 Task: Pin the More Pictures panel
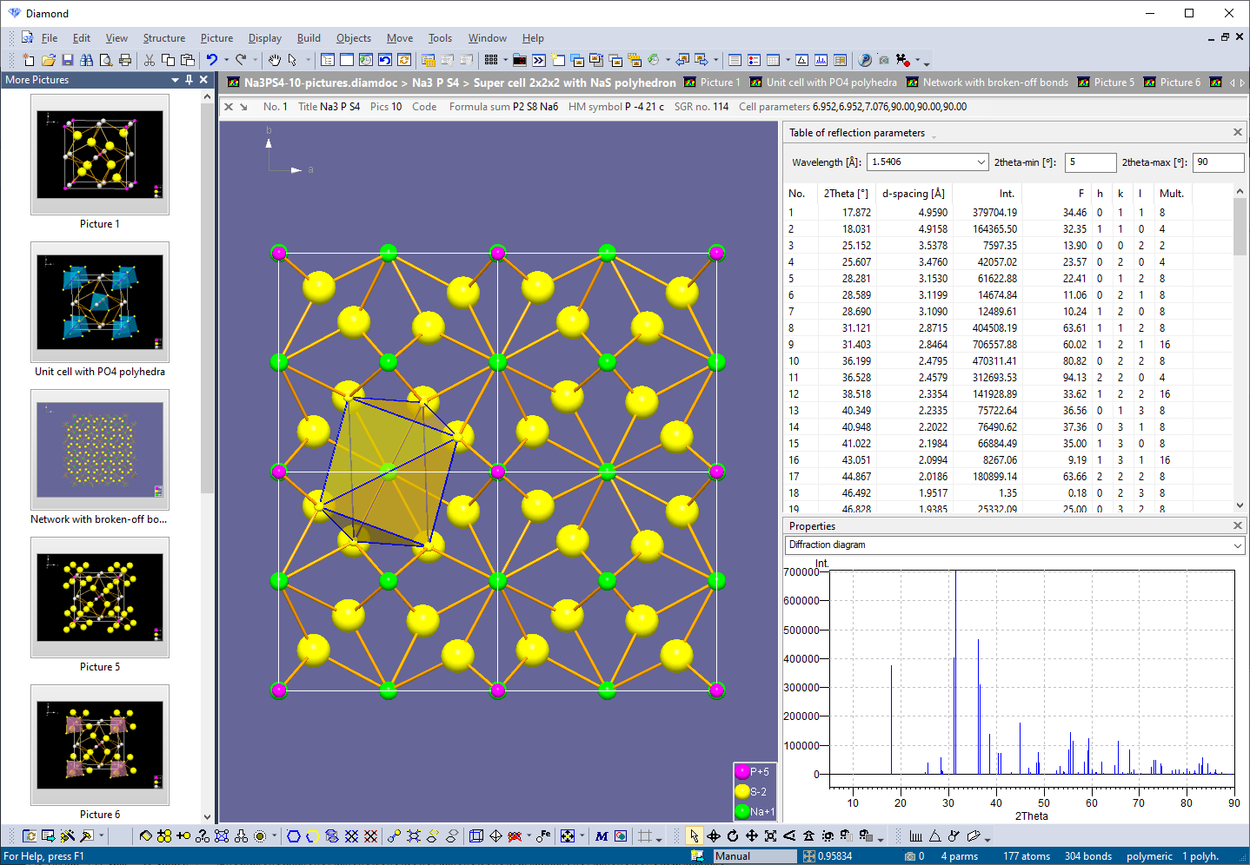pos(189,79)
